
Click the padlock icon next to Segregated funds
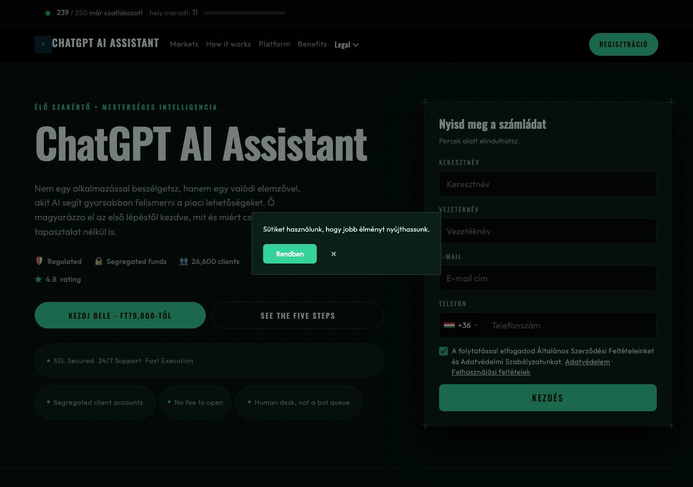tap(99, 261)
